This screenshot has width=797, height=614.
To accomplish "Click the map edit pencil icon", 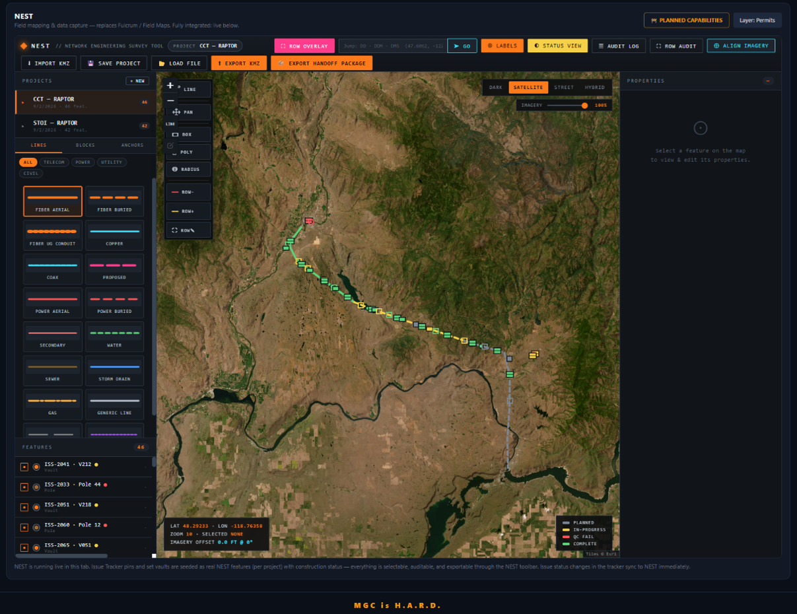I will 170,145.
